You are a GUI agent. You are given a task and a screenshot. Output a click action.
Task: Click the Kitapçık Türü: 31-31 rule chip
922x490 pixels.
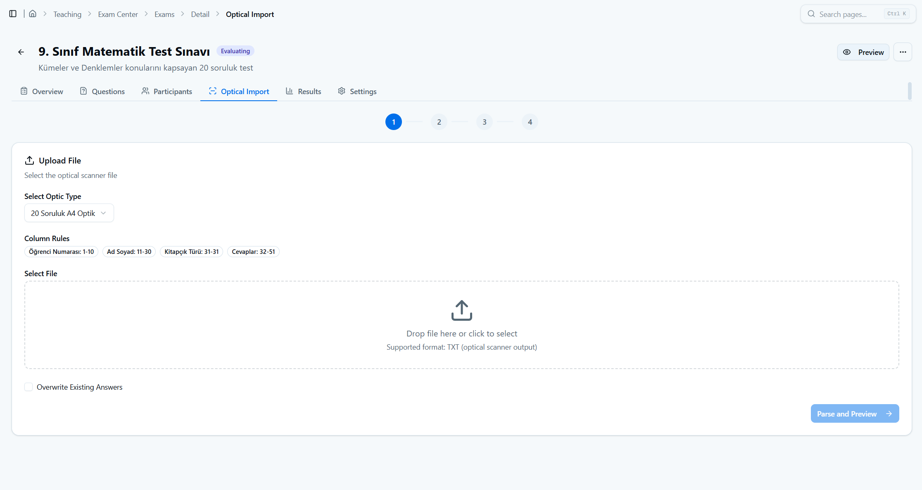coord(191,252)
